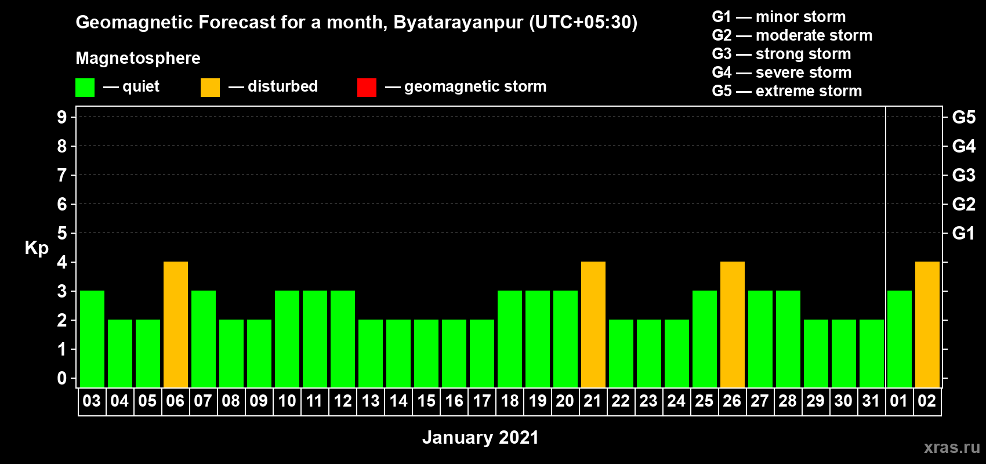Click date label 31 on the axis

coord(871,401)
